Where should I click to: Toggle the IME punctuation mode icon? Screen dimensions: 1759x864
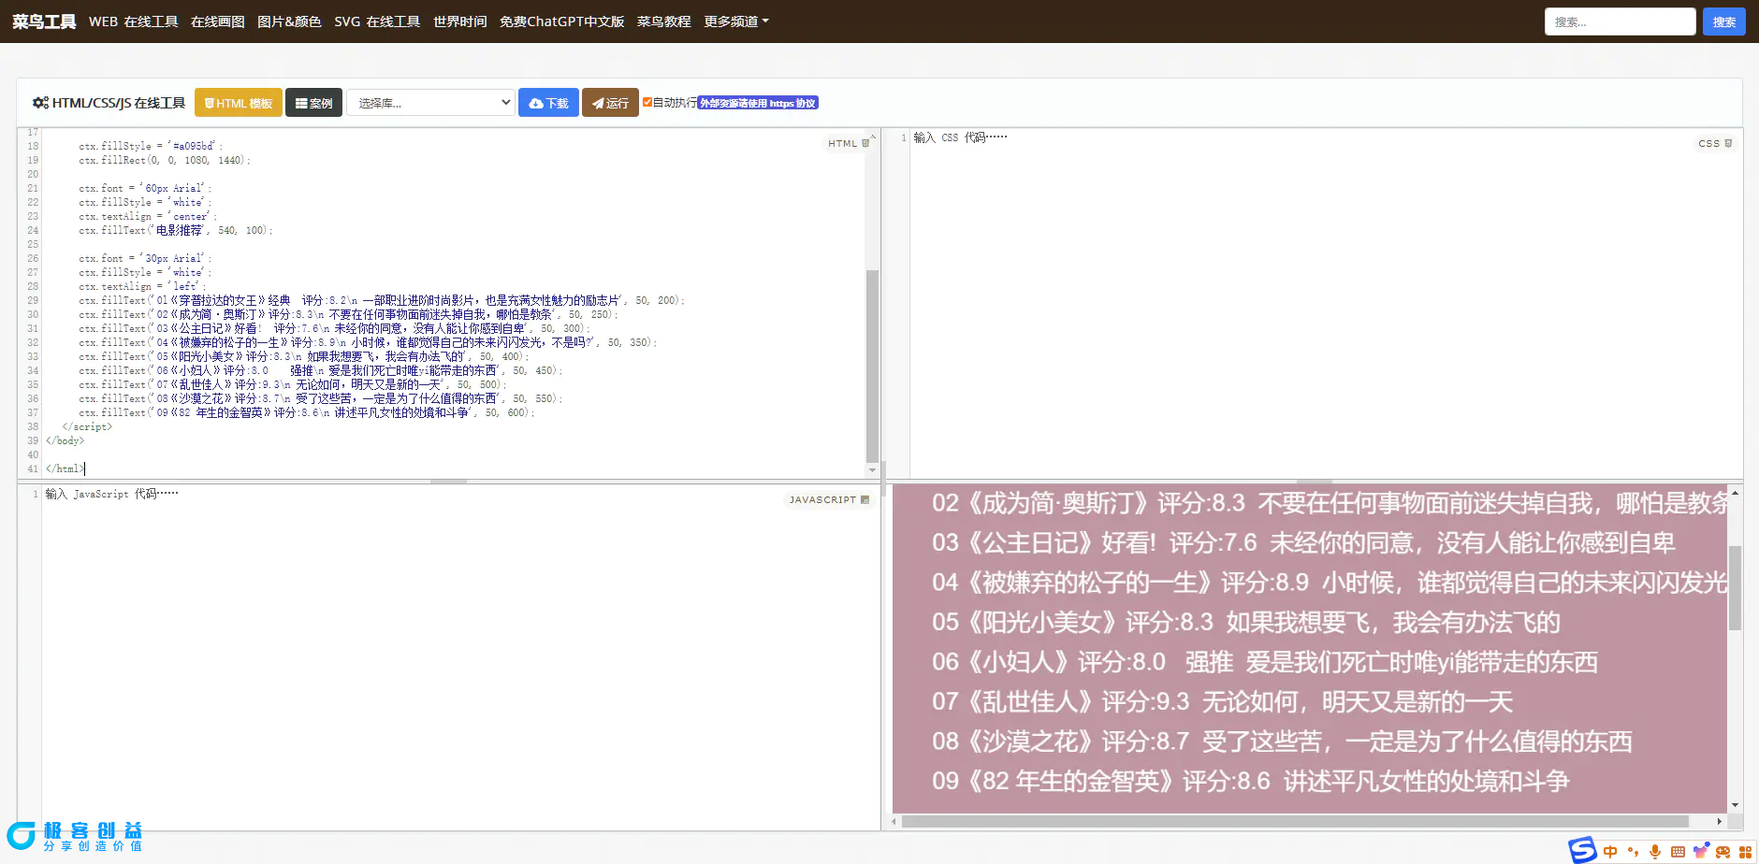click(x=1633, y=852)
